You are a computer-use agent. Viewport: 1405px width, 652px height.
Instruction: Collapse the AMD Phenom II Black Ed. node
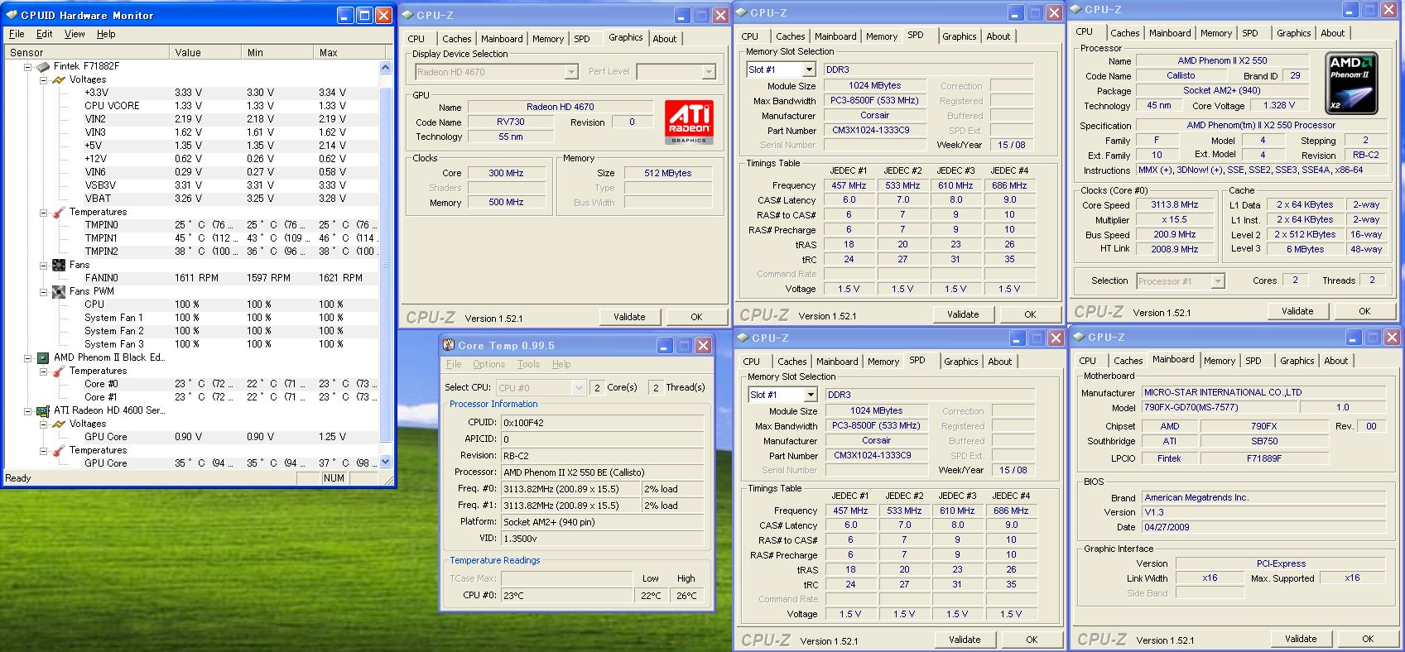[27, 357]
